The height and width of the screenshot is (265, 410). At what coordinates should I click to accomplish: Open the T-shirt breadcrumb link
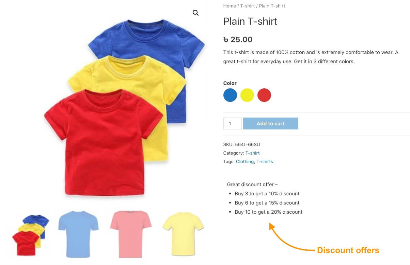(248, 6)
